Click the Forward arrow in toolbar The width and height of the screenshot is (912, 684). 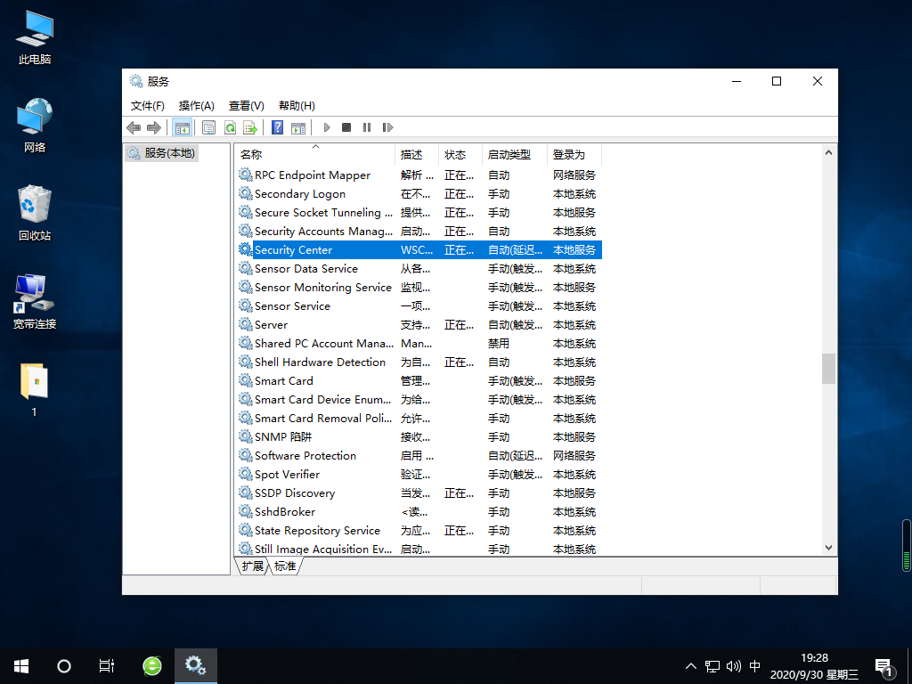pyautogui.click(x=154, y=127)
